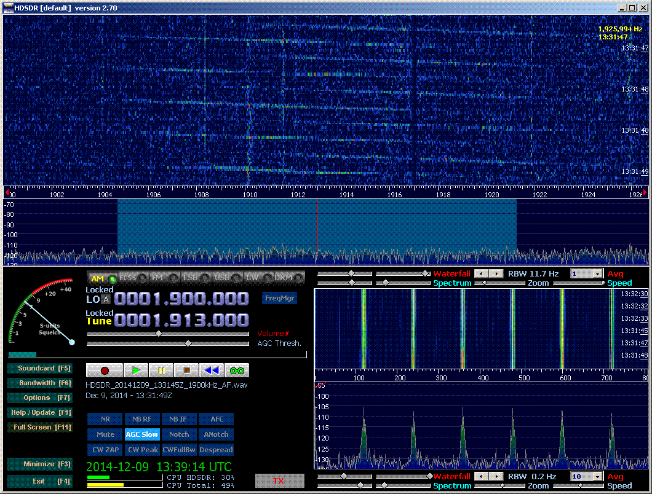
Task: Disable the AGC Slow button
Action: pyautogui.click(x=141, y=434)
